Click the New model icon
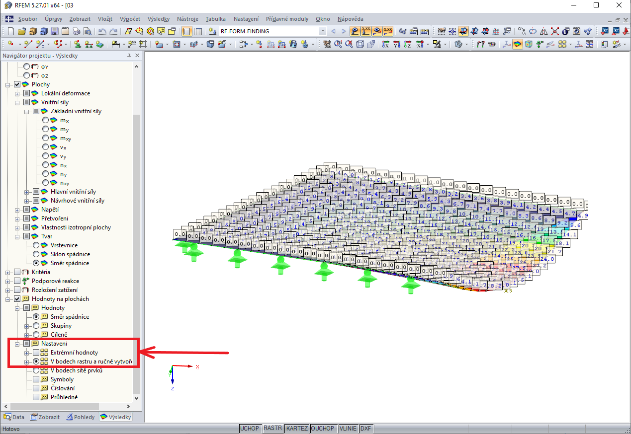The height and width of the screenshot is (434, 631). [10, 31]
